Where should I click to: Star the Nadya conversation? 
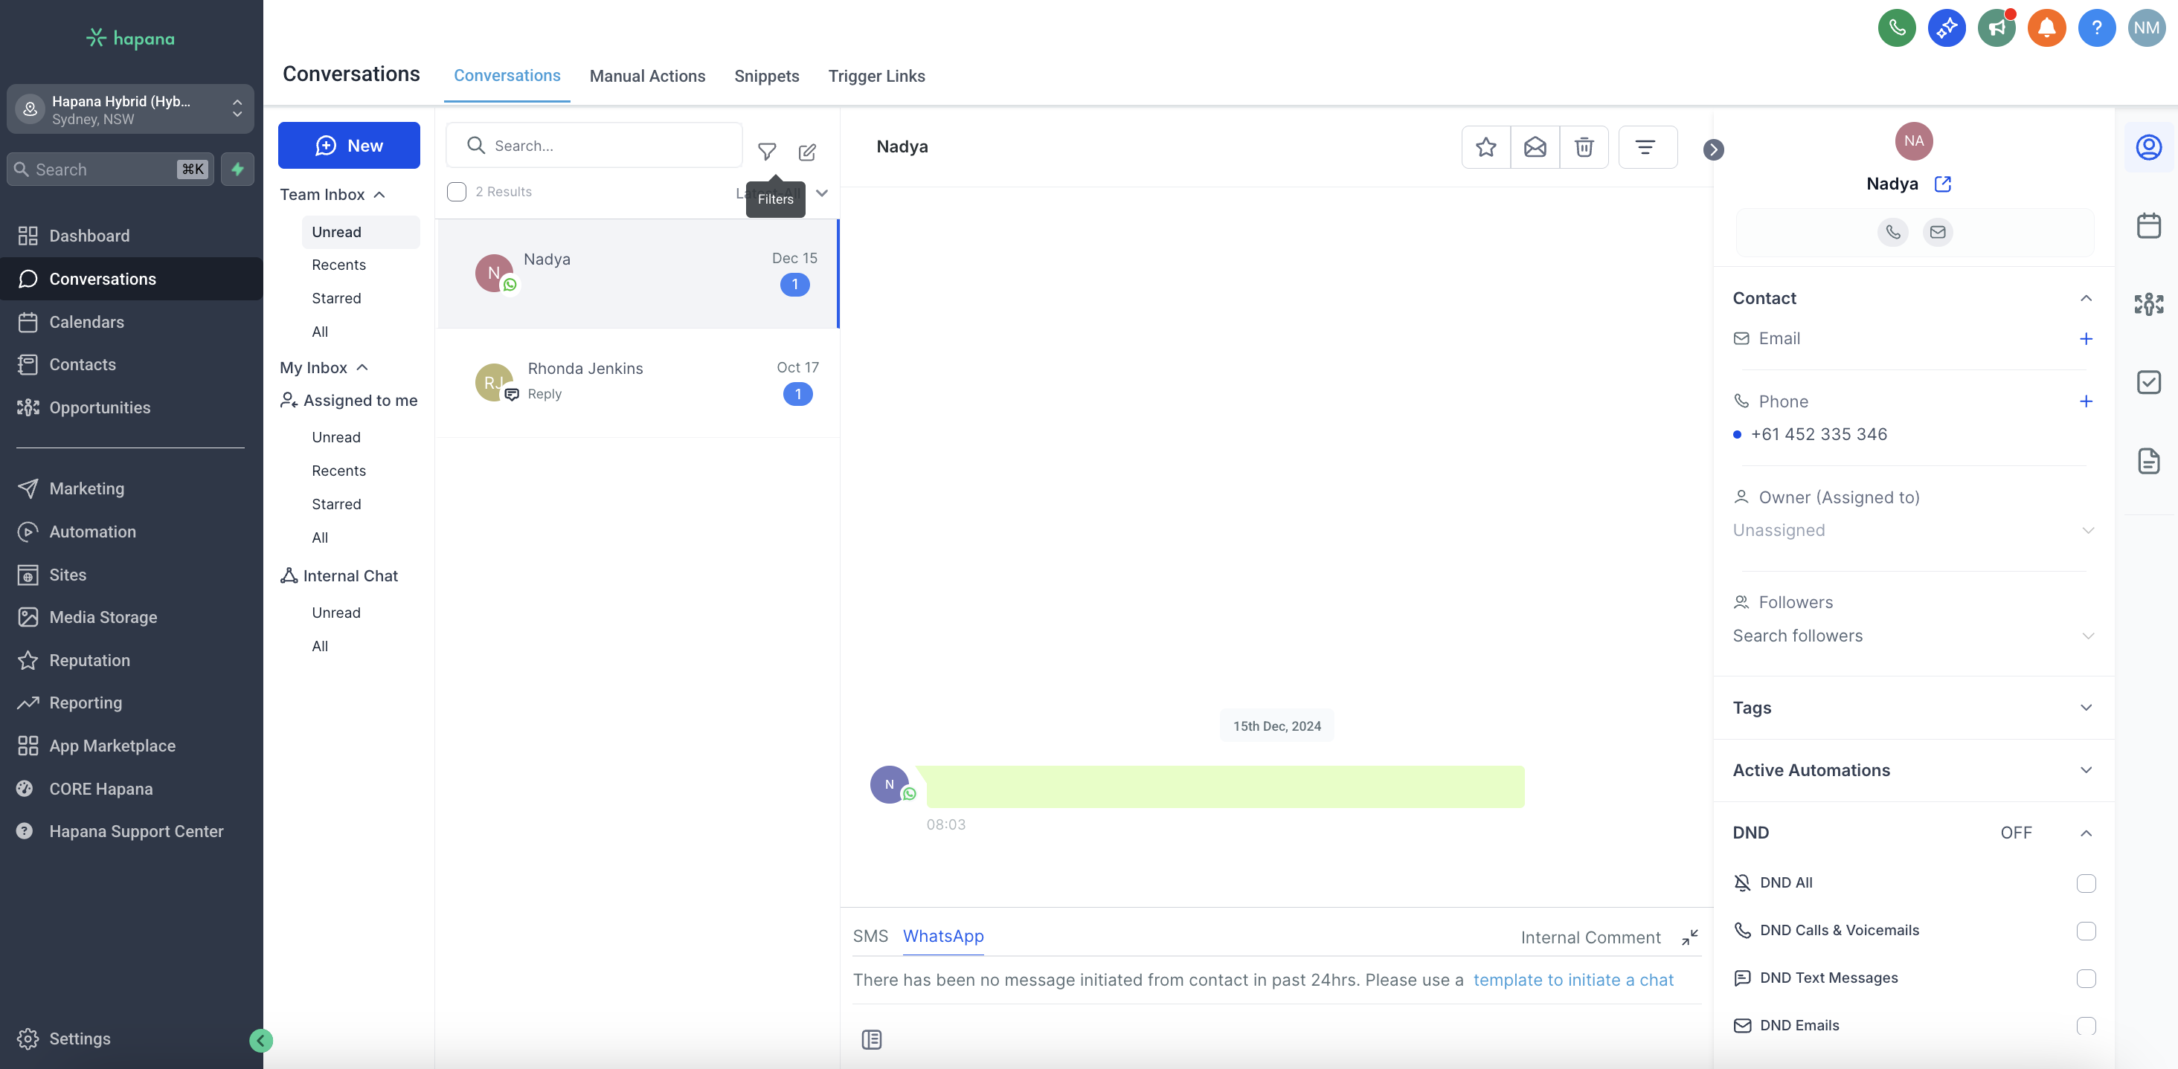1485,147
